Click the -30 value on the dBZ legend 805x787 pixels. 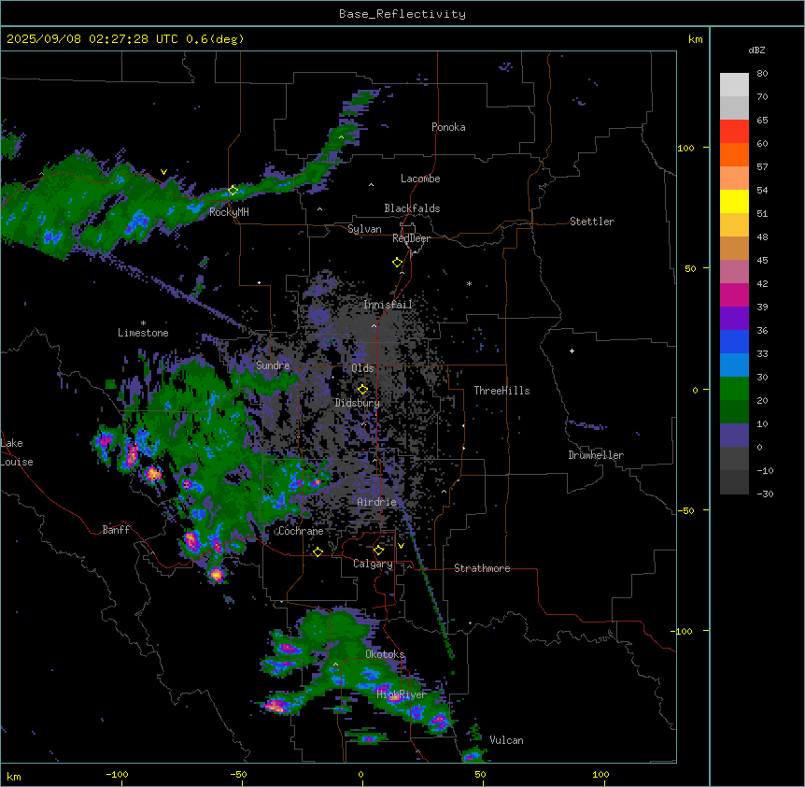(765, 494)
